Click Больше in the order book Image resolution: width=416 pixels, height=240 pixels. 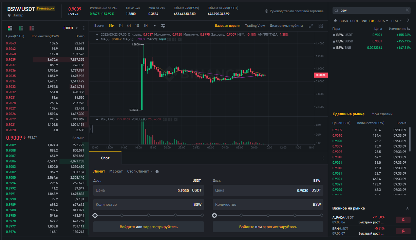click(78, 138)
